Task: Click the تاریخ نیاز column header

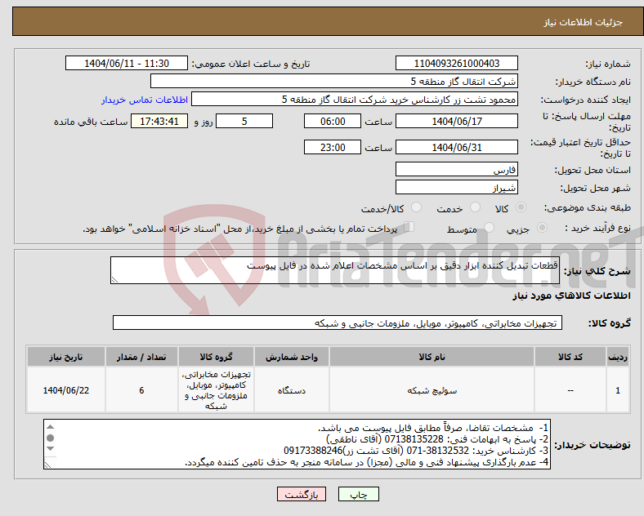Action: click(x=66, y=357)
